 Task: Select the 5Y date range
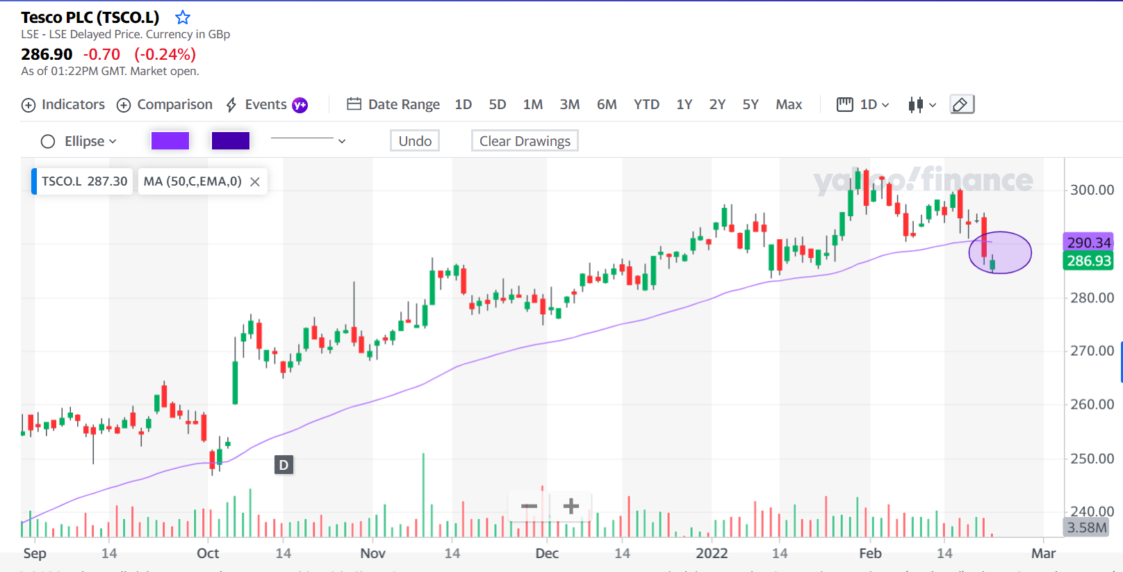click(751, 105)
